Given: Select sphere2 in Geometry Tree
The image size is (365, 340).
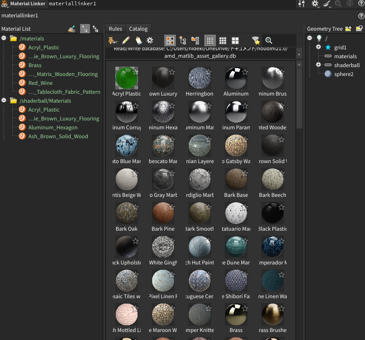Looking at the screenshot, I should pyautogui.click(x=344, y=74).
